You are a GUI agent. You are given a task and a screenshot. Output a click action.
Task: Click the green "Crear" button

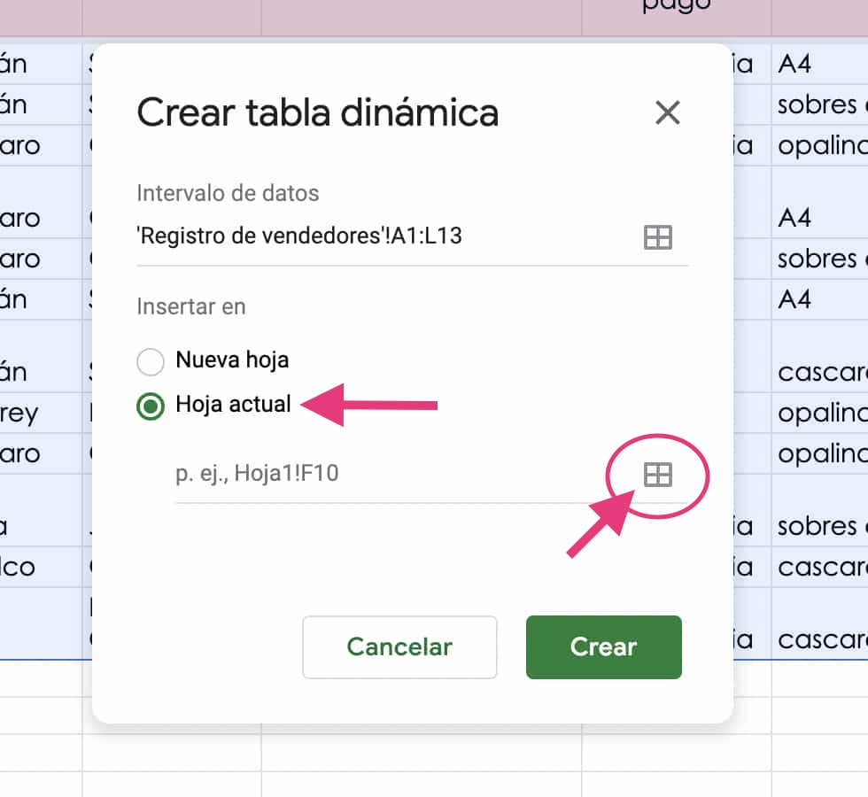coord(603,647)
